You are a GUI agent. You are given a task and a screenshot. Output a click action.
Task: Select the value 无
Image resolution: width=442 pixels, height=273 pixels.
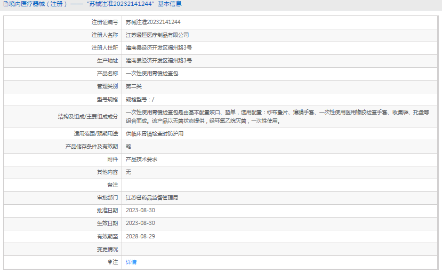click(128, 172)
